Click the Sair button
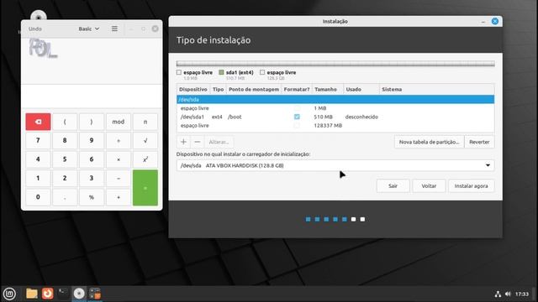 tap(393, 186)
